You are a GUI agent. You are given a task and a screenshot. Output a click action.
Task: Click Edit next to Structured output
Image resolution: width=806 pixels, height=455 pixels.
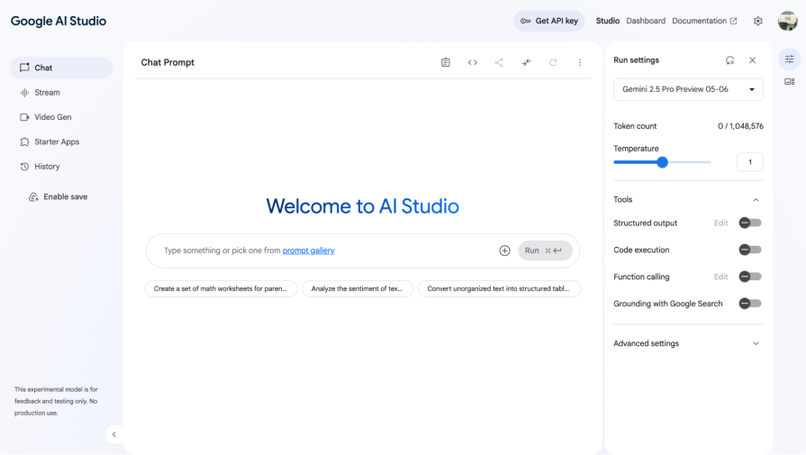point(720,223)
